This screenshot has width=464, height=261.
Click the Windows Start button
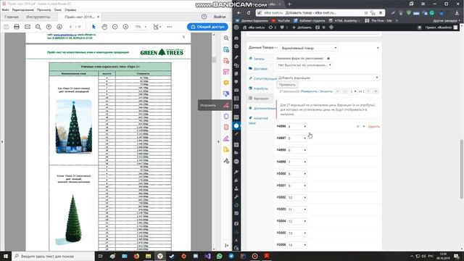(x=6, y=256)
